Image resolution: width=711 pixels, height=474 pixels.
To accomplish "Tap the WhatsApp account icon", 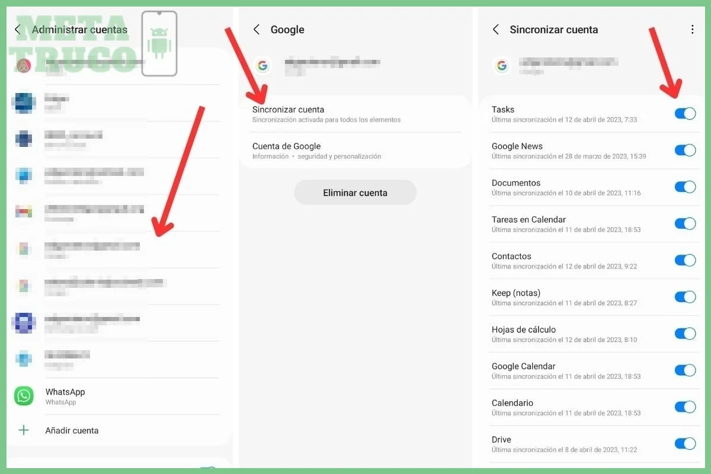I will [24, 396].
